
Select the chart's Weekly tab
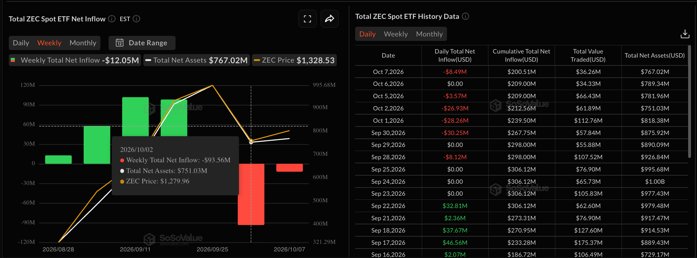click(x=49, y=43)
